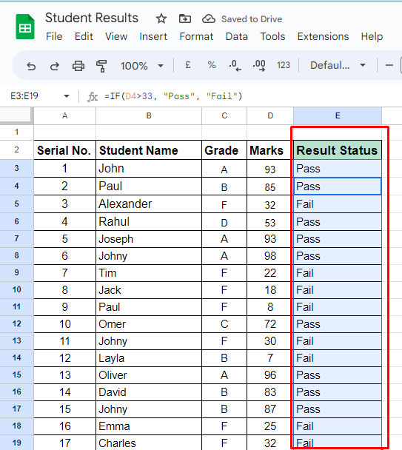Image resolution: width=402 pixels, height=450 pixels.
Task: Print the spreadsheet using printer icon
Action: click(78, 66)
